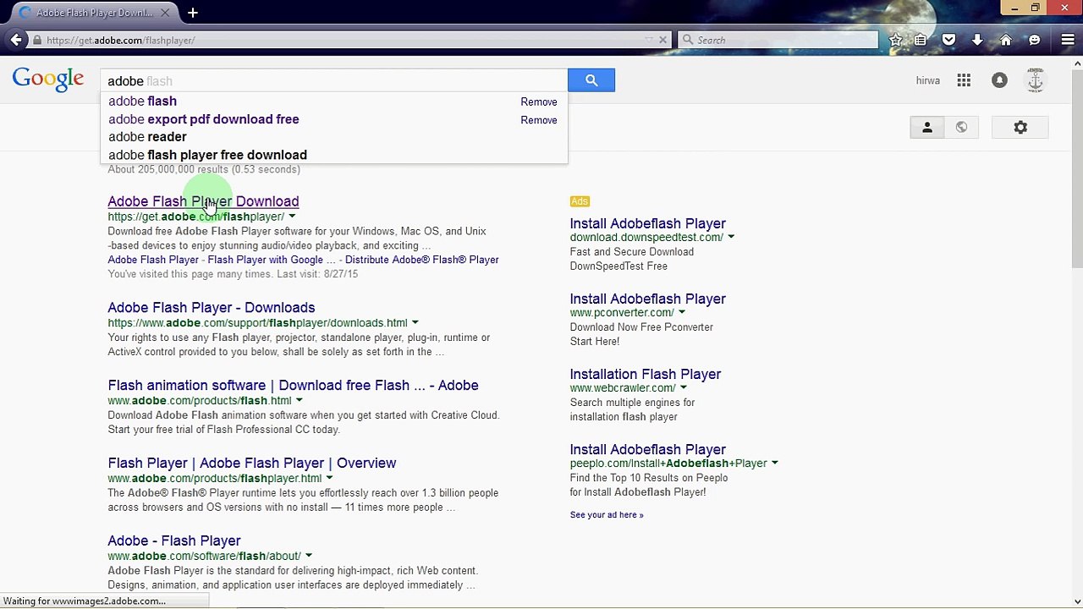This screenshot has height=609, width=1083.
Task: Click the padlock site identity icon
Action: pyautogui.click(x=37, y=40)
